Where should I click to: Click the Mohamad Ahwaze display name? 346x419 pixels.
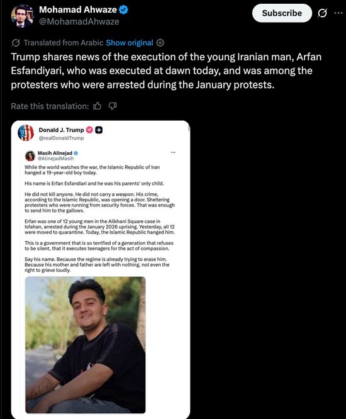pos(78,9)
